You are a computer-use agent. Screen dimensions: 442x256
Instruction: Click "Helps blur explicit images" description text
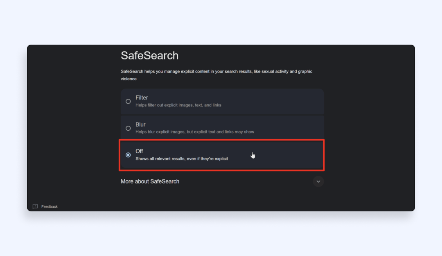195,132
